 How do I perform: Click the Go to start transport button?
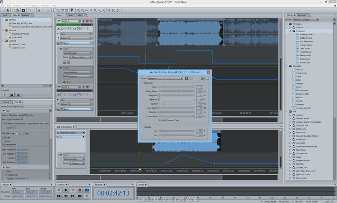click(59, 196)
